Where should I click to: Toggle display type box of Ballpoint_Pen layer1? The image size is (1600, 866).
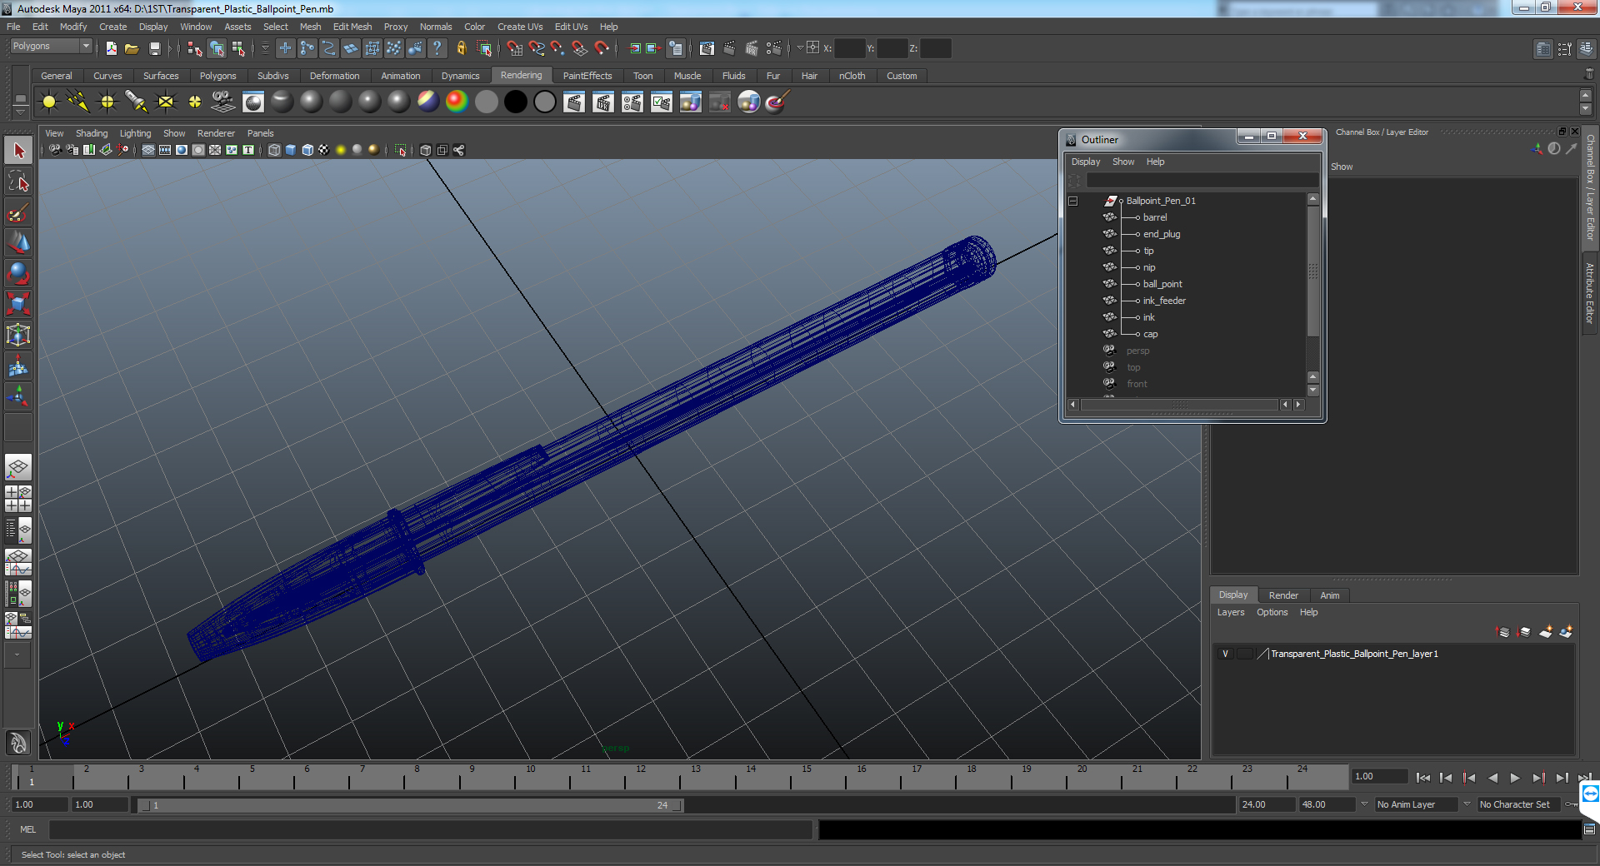click(1244, 654)
